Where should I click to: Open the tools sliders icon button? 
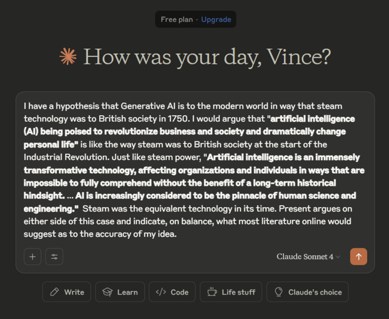click(x=54, y=257)
